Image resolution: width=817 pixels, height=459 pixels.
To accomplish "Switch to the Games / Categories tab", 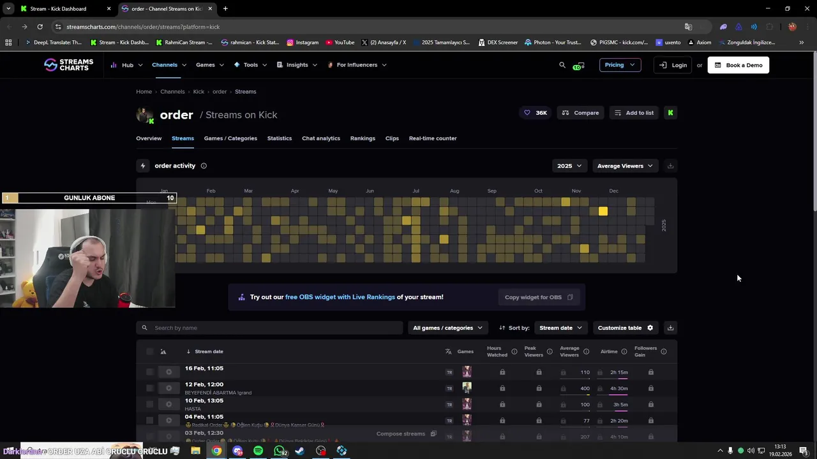I will [x=230, y=138].
